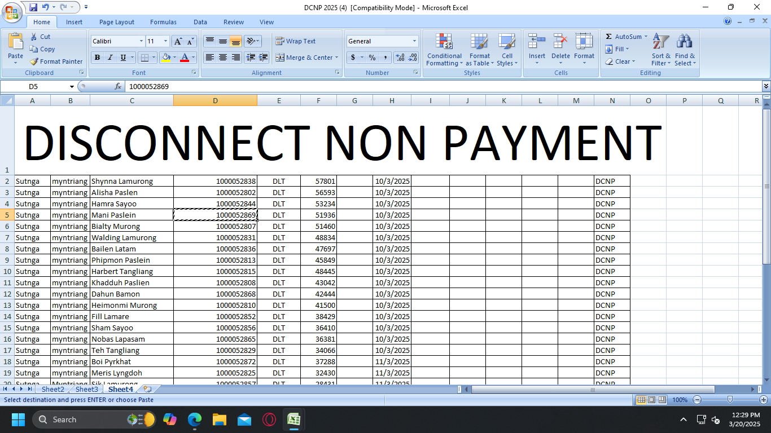Open the Fill menu button
The height and width of the screenshot is (433, 771).
click(617, 49)
